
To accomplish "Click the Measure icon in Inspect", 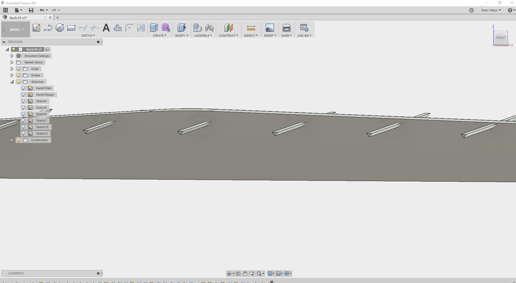I will click(x=251, y=28).
